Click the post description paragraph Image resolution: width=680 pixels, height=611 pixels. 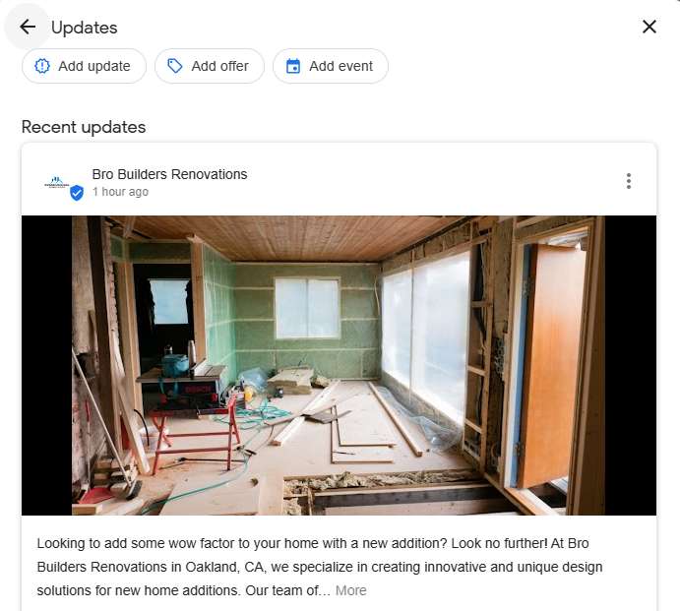(x=320, y=567)
